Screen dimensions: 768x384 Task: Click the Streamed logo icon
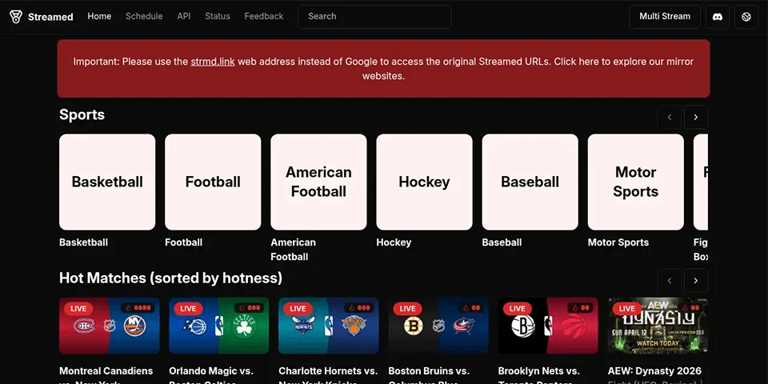pyautogui.click(x=16, y=17)
